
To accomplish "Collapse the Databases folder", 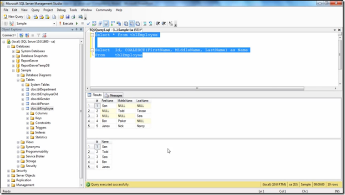I will [x=9, y=46].
